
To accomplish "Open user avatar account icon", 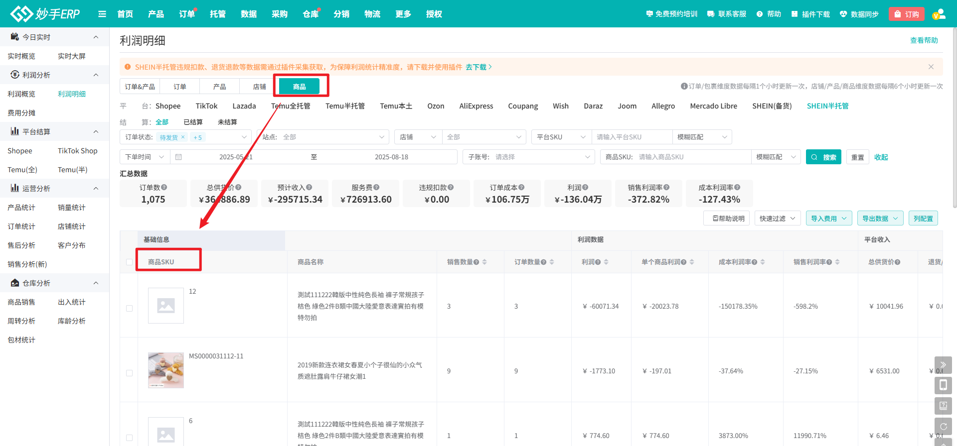I will [939, 14].
